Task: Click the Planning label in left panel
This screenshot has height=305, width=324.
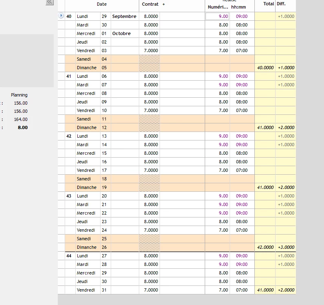Action: click(x=19, y=95)
